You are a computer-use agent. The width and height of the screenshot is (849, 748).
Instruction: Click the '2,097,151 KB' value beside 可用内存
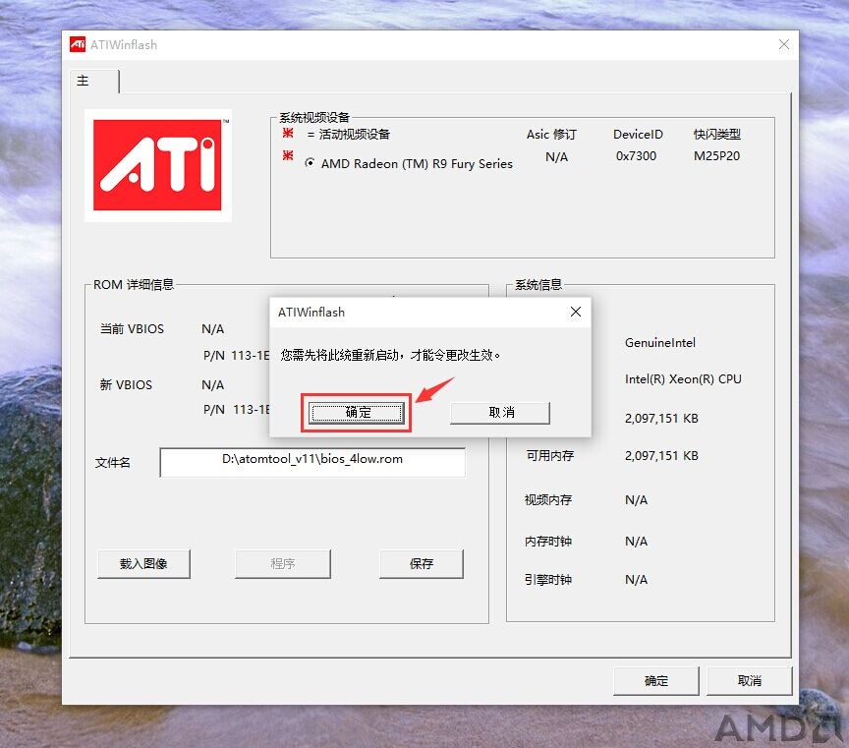(661, 456)
